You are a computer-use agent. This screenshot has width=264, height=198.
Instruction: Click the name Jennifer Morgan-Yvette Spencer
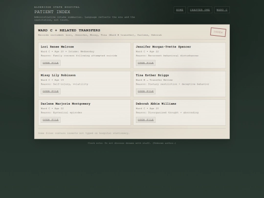point(163,47)
